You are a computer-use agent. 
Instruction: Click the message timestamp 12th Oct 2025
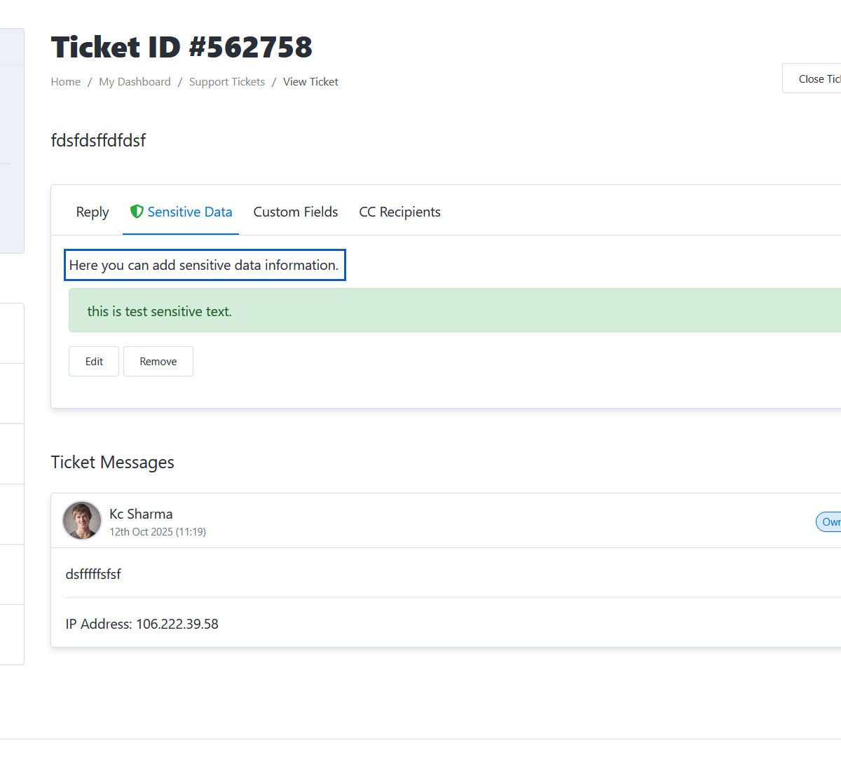pyautogui.click(x=158, y=532)
